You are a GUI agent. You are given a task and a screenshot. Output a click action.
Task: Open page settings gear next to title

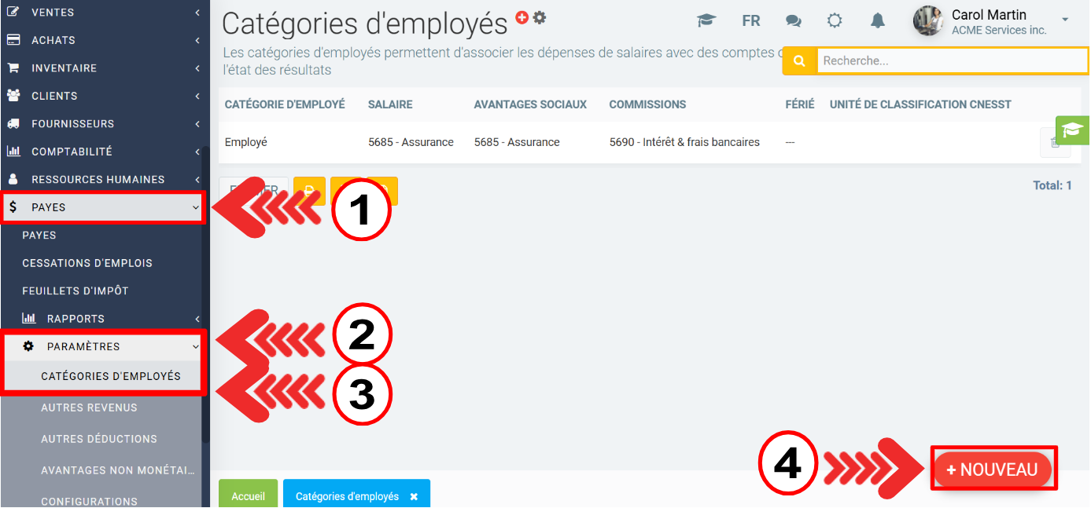click(540, 17)
